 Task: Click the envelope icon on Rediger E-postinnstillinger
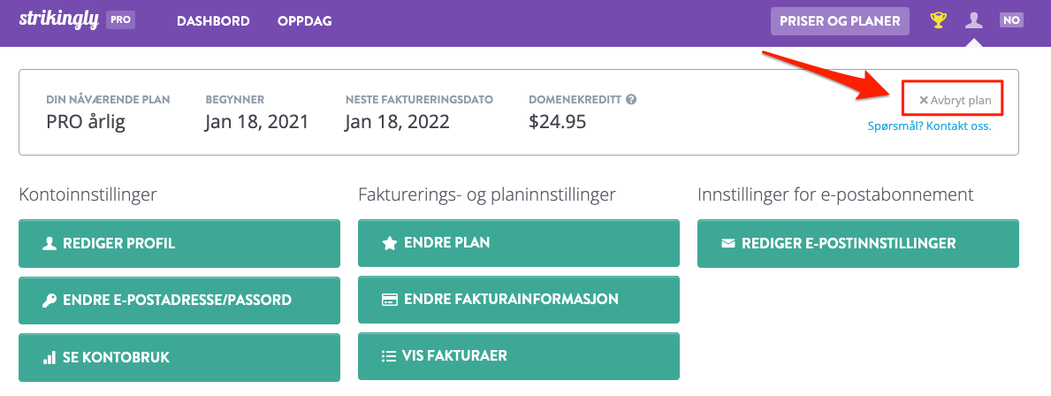[x=728, y=243]
